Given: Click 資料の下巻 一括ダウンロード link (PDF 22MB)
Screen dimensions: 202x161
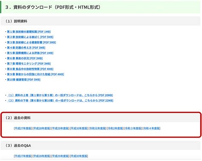Looking at the screenshot, I should (60, 101).
